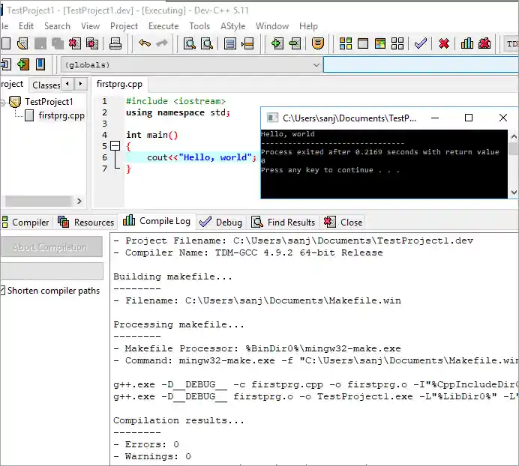This screenshot has width=519, height=466.
Task: Click the New file toolbar icon
Action: 6,43
